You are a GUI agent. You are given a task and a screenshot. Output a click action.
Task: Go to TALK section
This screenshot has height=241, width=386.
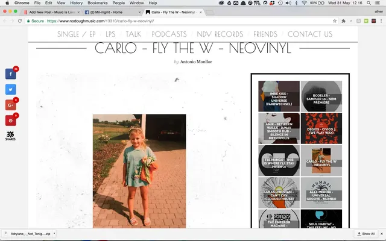pyautogui.click(x=133, y=34)
